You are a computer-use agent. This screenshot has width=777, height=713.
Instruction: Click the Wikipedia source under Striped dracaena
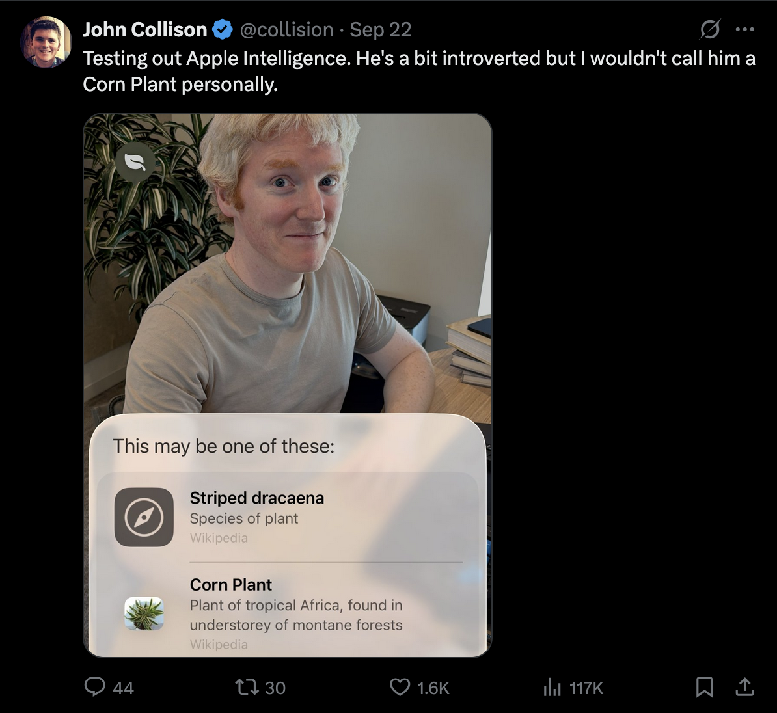(219, 538)
